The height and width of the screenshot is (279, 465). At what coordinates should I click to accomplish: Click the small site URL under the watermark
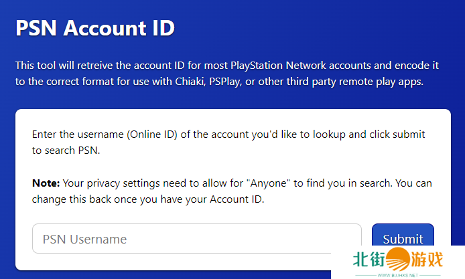(x=399, y=274)
